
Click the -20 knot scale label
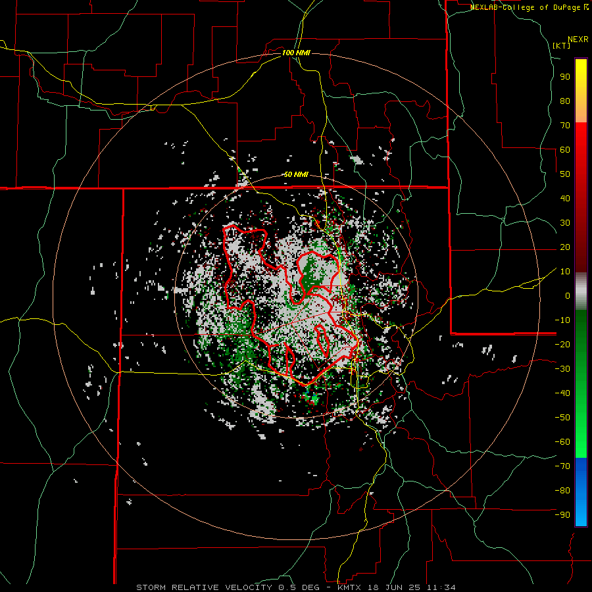click(x=562, y=345)
